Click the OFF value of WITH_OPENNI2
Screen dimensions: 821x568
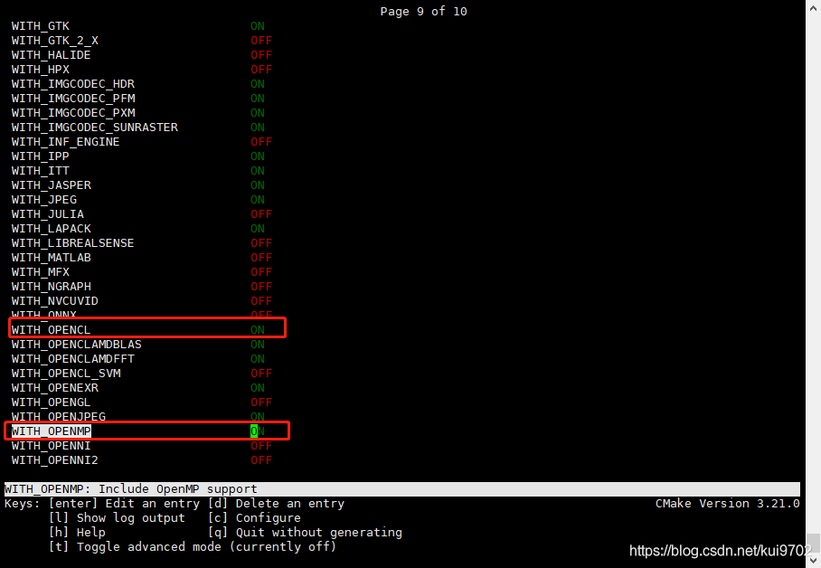point(261,460)
